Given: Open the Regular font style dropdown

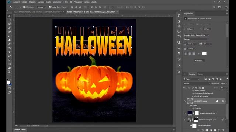Looking at the screenshot, I should pos(197,39).
